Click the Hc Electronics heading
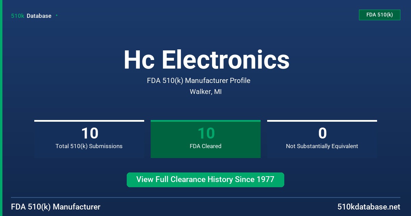The image size is (411, 216). 207,60
